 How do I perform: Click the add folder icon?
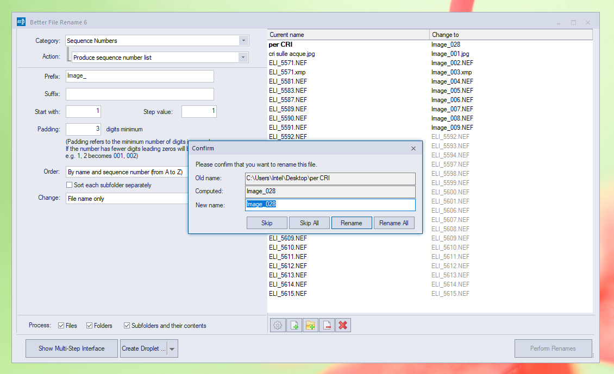point(310,325)
